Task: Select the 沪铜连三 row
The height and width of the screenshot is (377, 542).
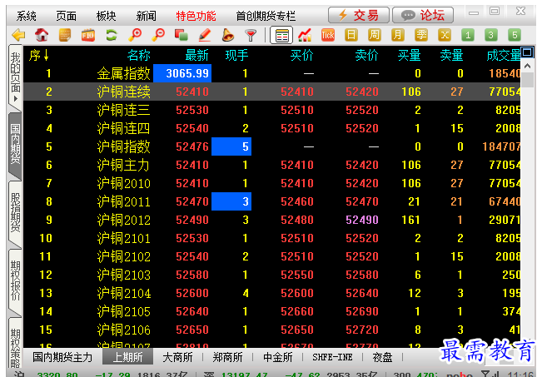Action: point(271,110)
